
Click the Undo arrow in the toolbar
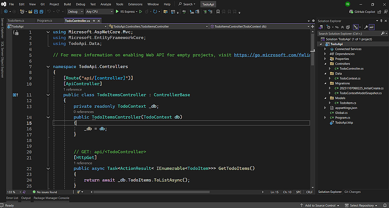48,12
